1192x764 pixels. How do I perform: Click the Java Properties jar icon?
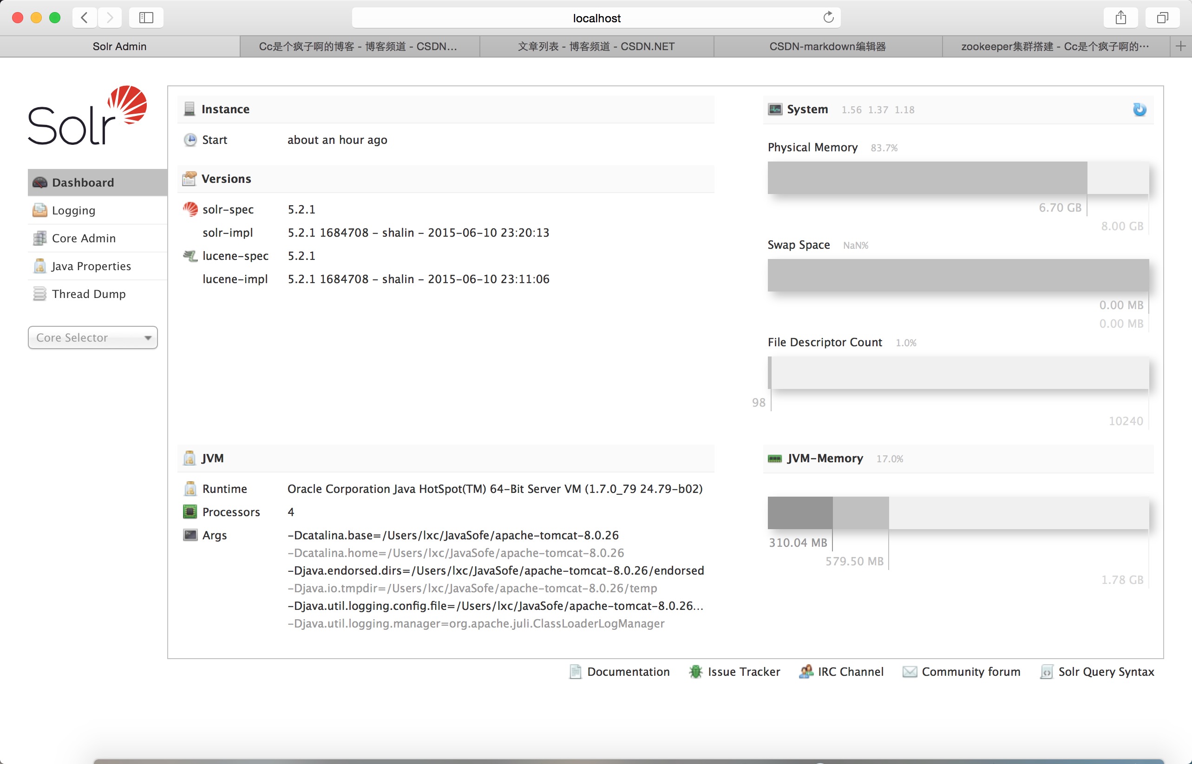[x=39, y=266]
